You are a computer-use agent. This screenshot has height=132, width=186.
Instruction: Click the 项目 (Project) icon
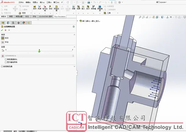coord(20,13)
